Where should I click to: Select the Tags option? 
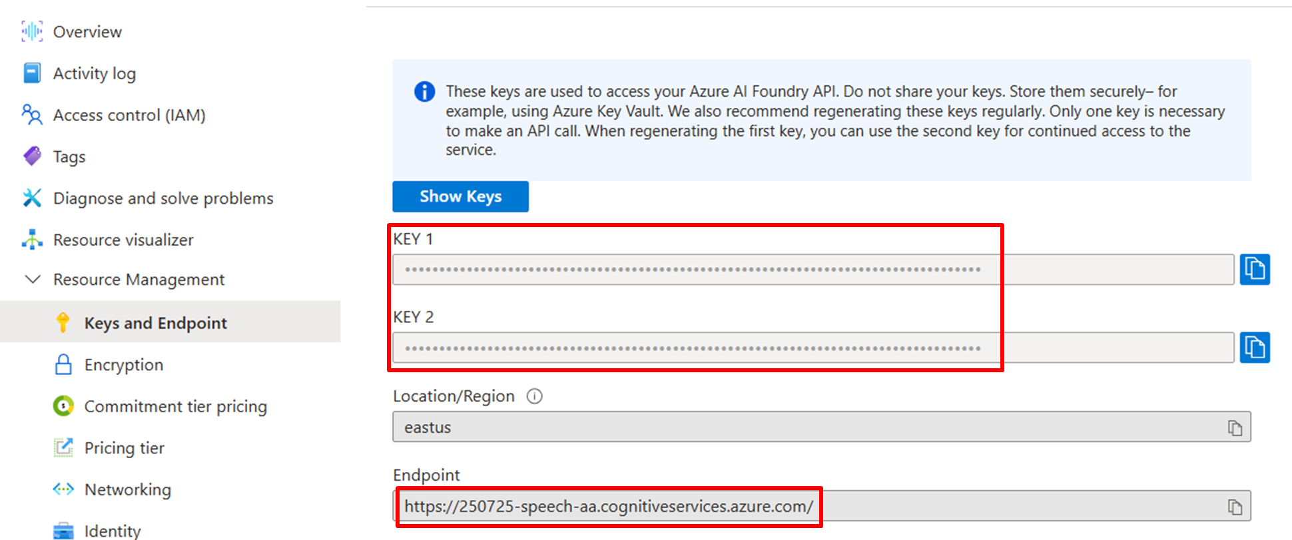click(x=69, y=156)
